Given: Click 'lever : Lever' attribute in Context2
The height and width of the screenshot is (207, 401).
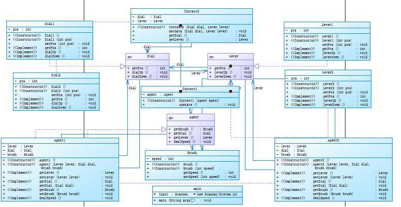Looking at the screenshot, I should coord(148,21).
